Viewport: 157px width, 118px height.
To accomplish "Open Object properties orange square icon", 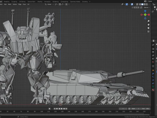I will tap(153, 70).
